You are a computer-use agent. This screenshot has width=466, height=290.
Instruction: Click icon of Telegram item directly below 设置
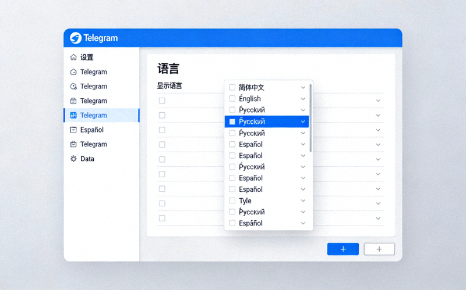(x=73, y=72)
